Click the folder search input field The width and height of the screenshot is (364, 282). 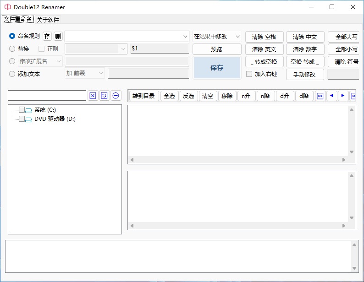point(47,95)
